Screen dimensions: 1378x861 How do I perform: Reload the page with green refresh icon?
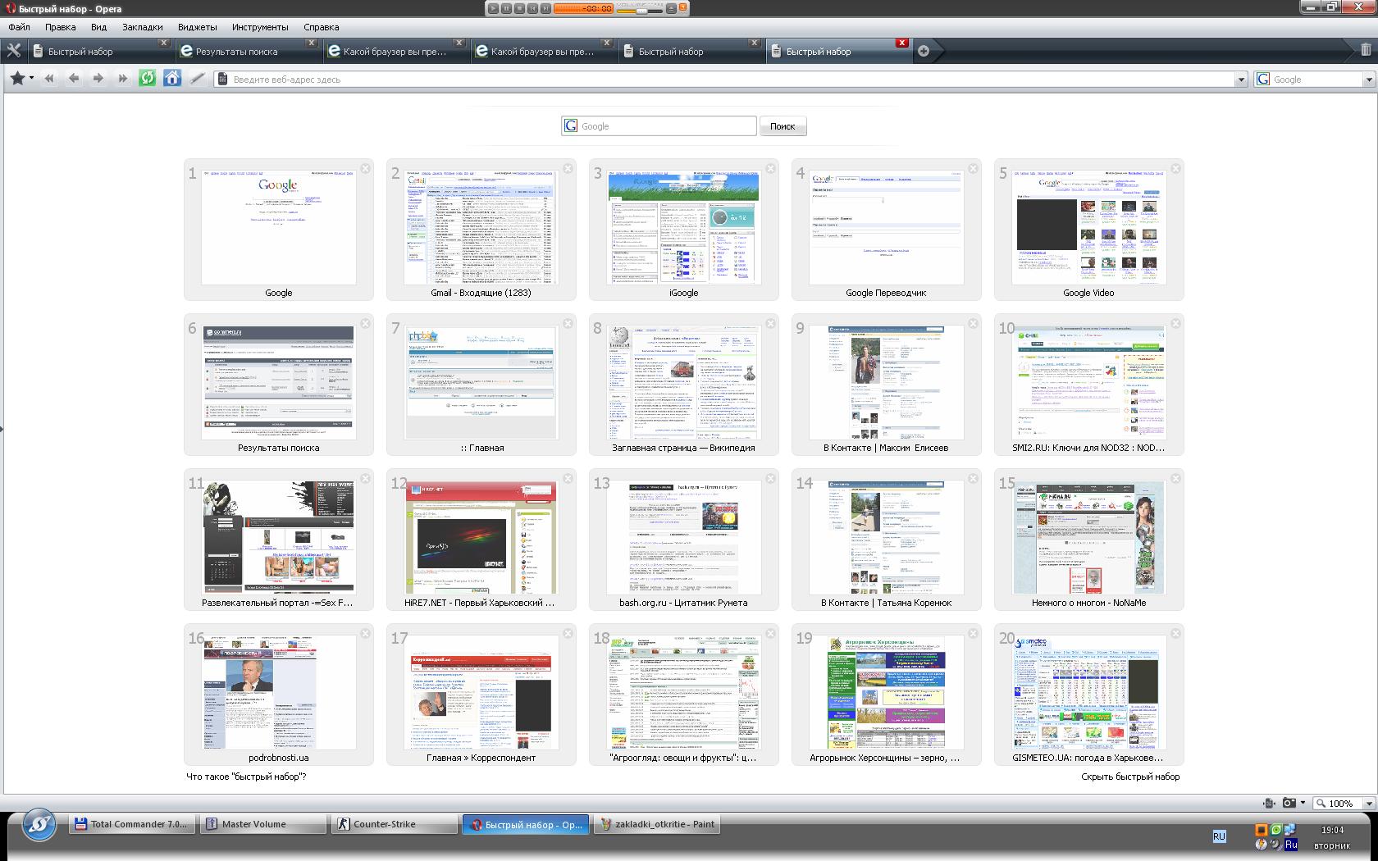[148, 79]
